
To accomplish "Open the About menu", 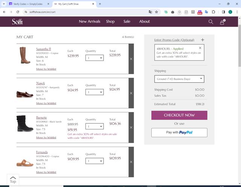I will (145, 21).
